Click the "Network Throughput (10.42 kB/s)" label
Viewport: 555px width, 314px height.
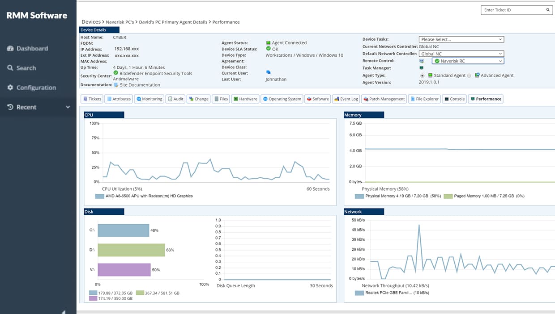click(395, 286)
